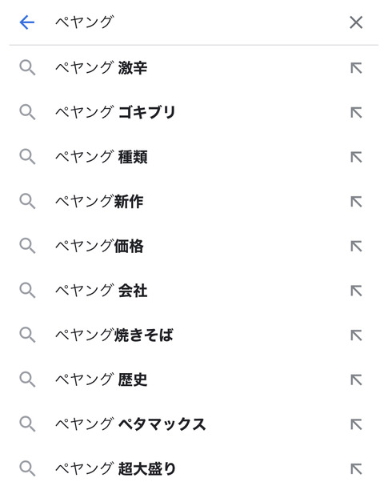Fill query arrow for ペヤング価格
The height and width of the screenshot is (498, 384).
pos(356,246)
